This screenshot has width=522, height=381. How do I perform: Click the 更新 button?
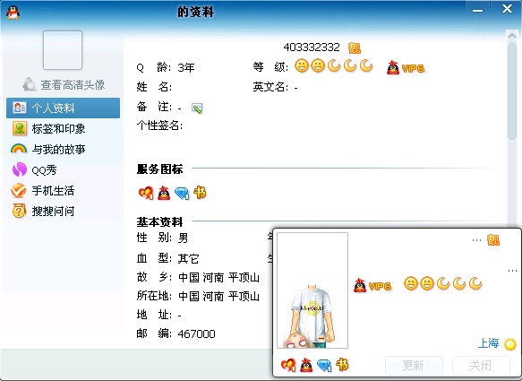coord(414,366)
